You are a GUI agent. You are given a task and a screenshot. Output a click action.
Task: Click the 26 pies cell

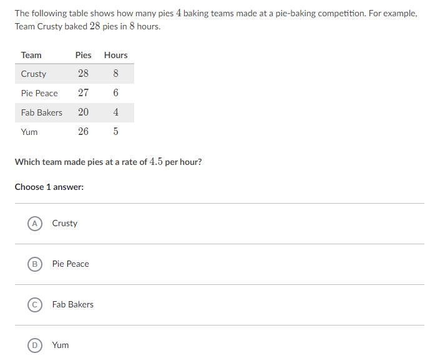pyautogui.click(x=83, y=131)
